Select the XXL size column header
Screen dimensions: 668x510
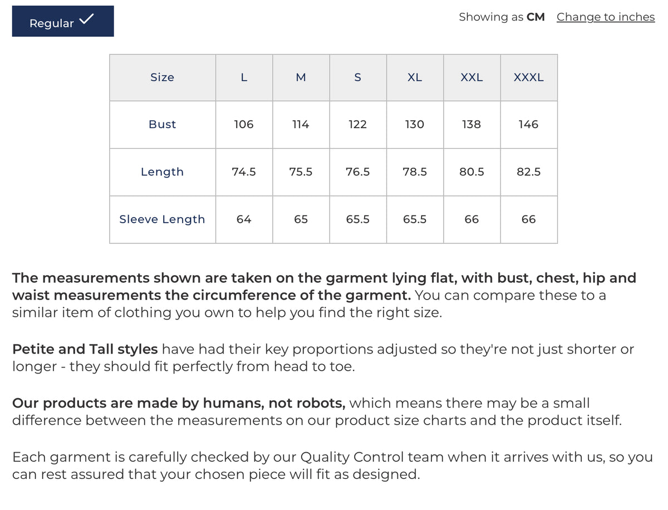(x=472, y=77)
